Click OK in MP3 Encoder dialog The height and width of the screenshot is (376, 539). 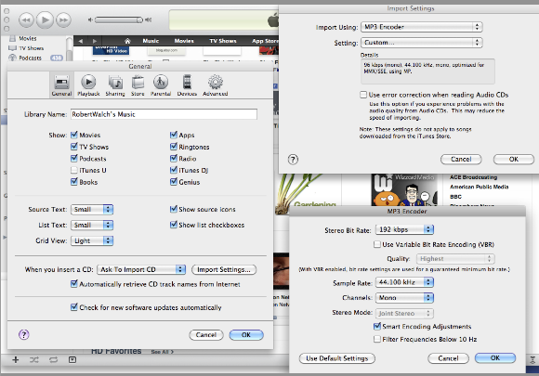[495, 357]
